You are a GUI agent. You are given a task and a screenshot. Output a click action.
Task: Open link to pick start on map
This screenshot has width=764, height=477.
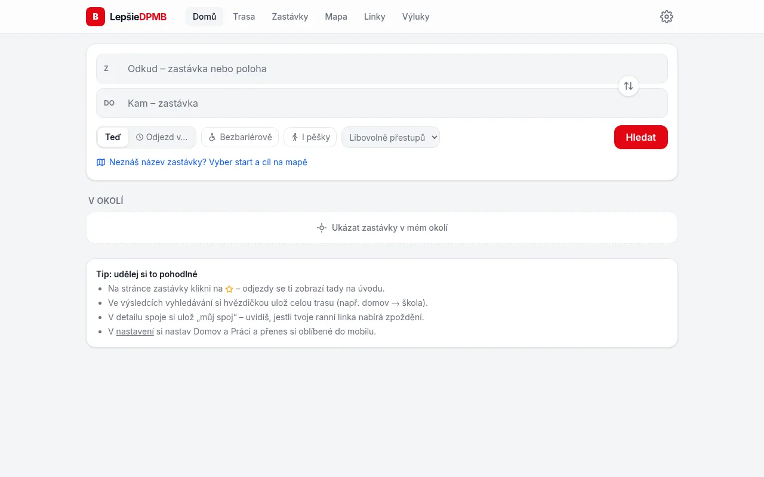202,162
